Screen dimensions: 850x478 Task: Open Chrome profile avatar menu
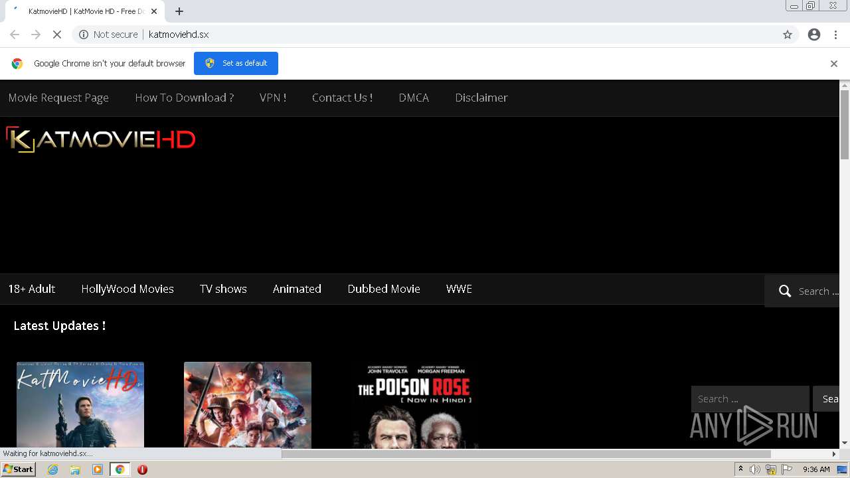click(x=814, y=35)
